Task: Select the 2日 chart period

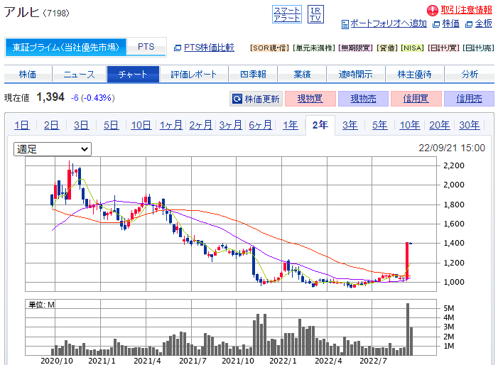Action: 51,125
